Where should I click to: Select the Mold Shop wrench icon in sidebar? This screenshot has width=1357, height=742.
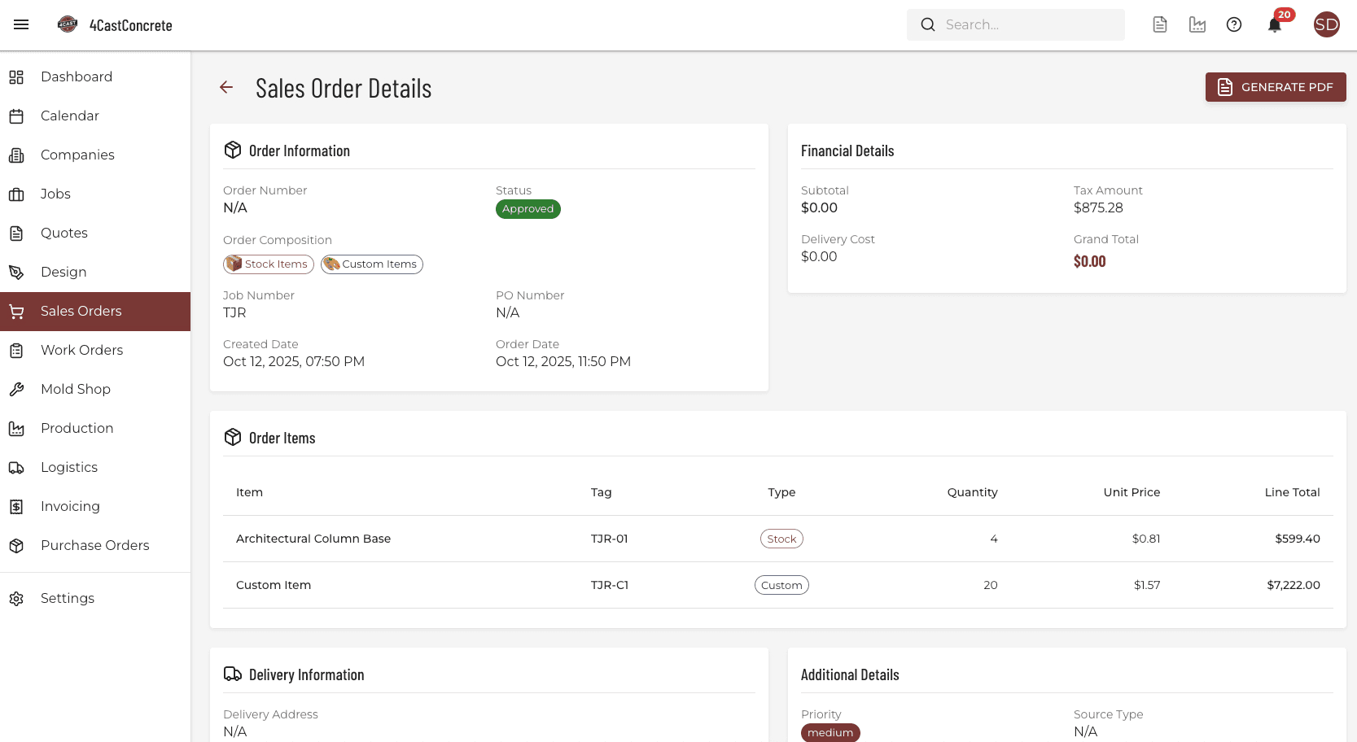[17, 389]
